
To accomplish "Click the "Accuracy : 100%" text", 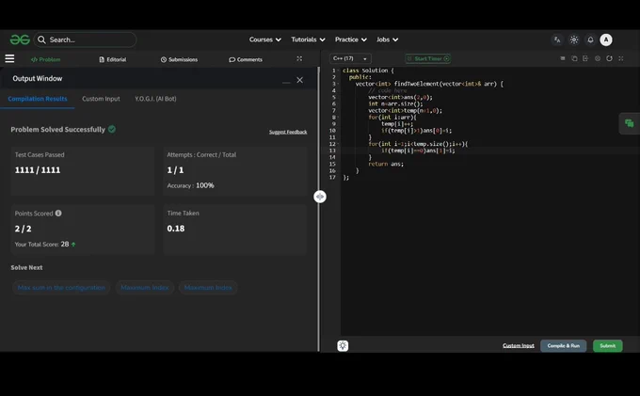I will point(190,185).
